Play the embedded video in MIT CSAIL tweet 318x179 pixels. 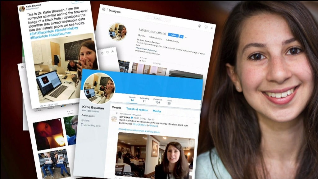coord(155,155)
